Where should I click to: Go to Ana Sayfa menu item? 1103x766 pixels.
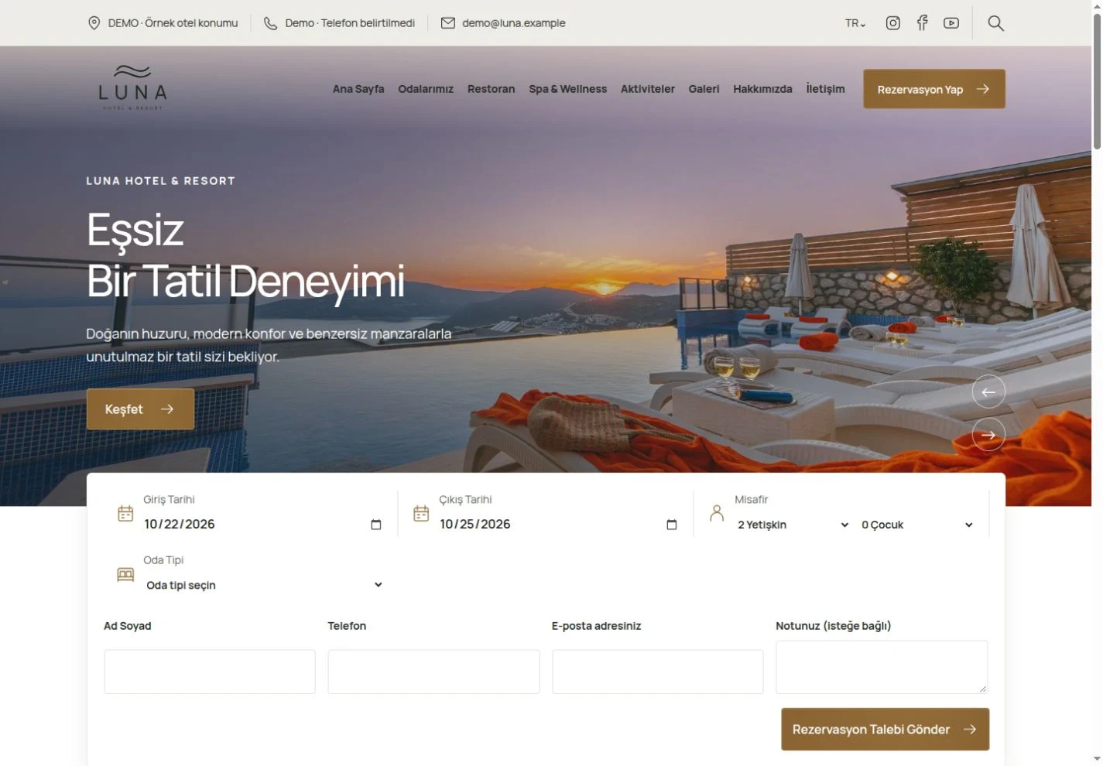[358, 89]
